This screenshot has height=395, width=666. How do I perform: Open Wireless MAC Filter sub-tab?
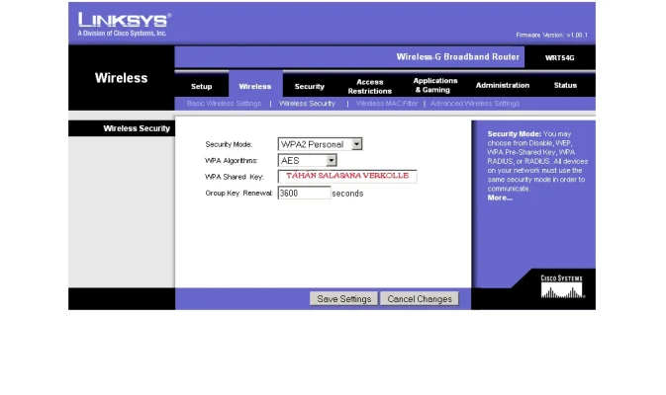tap(386, 104)
